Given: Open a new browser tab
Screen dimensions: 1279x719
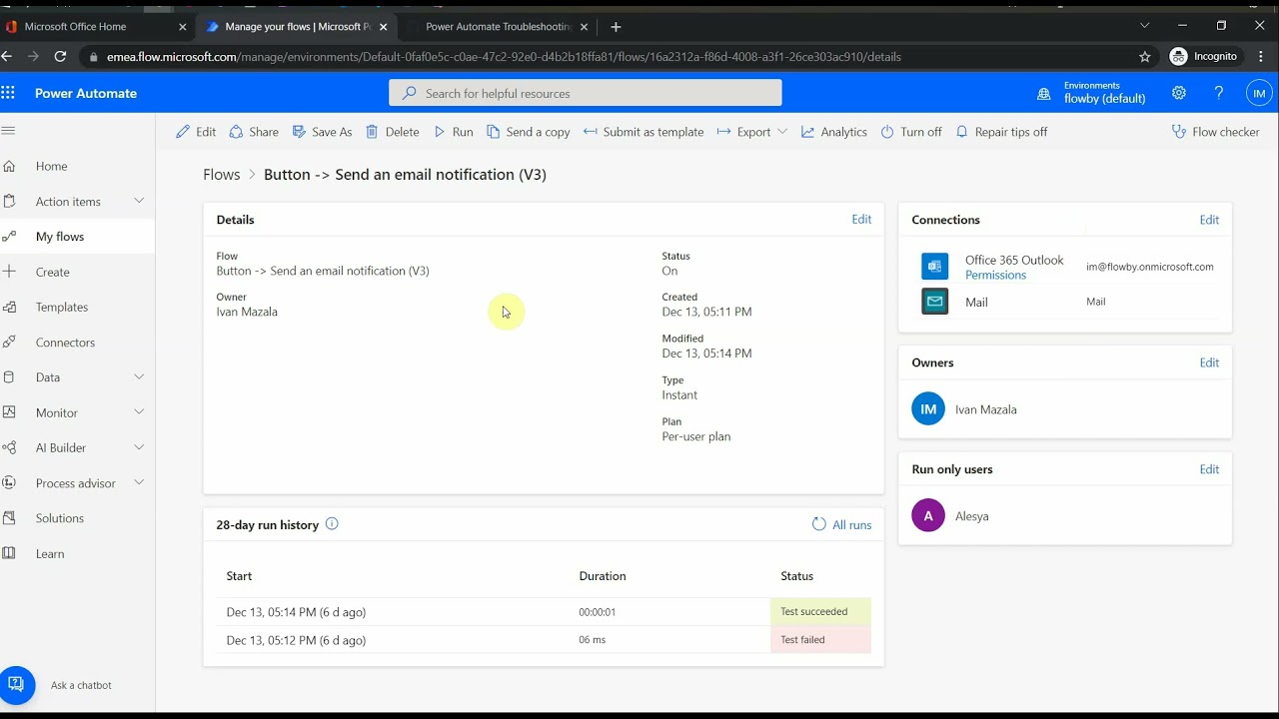Looking at the screenshot, I should point(616,27).
